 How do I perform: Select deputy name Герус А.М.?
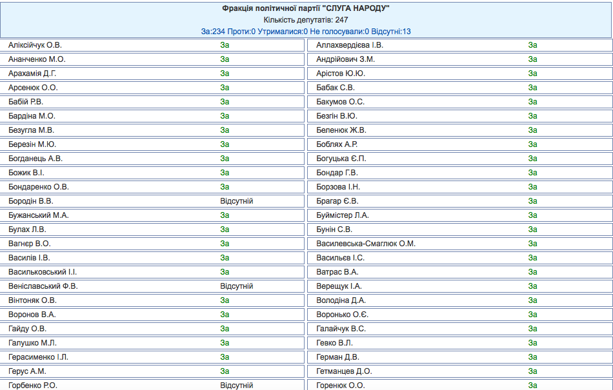28,371
